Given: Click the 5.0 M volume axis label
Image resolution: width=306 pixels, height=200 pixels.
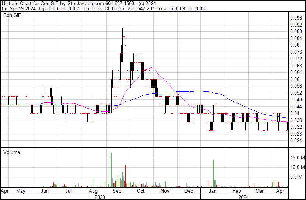Looking at the screenshot, I should pyautogui.click(x=296, y=177).
